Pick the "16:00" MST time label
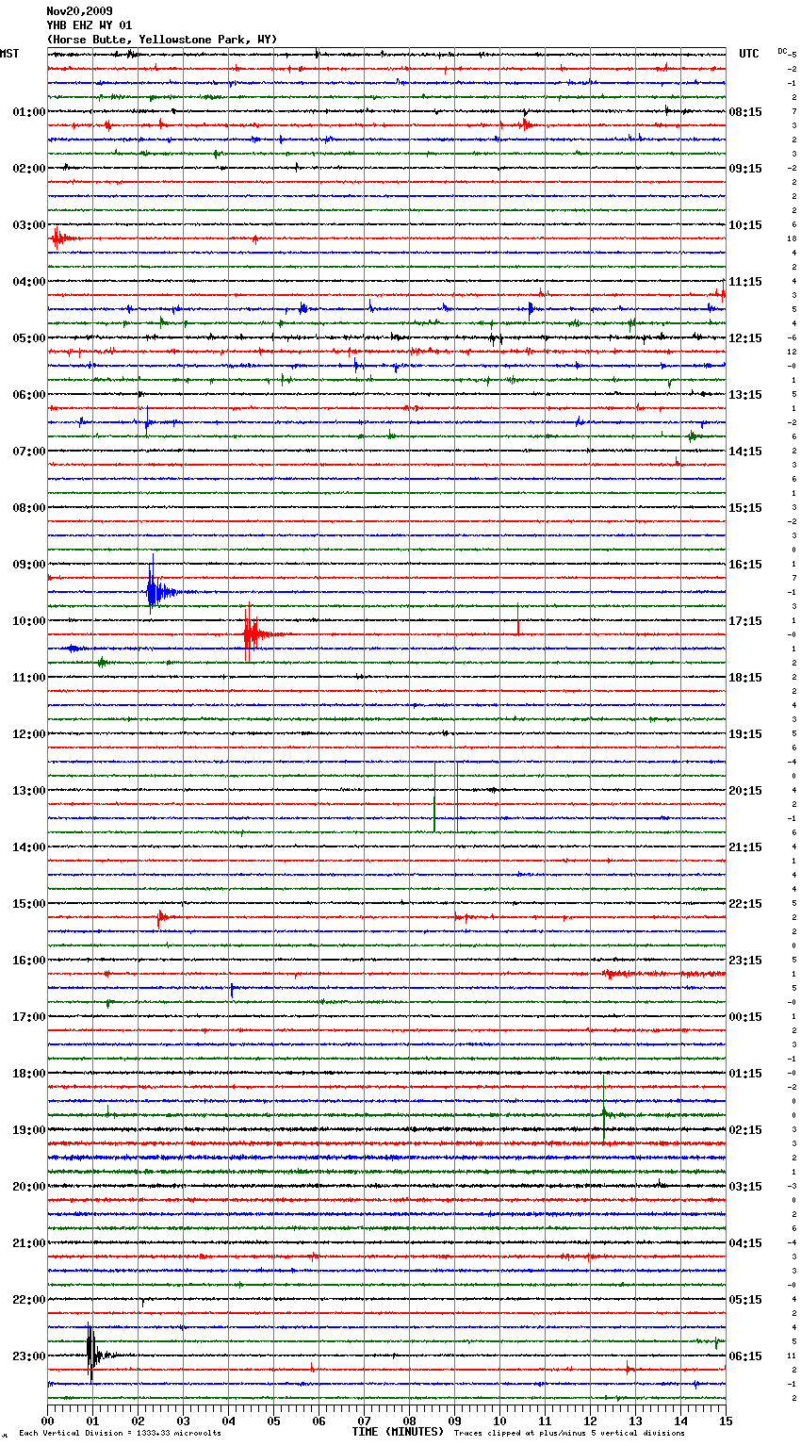 point(29,961)
